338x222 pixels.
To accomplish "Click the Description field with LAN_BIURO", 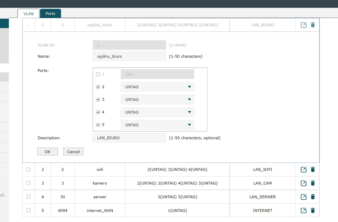I will 129,138.
